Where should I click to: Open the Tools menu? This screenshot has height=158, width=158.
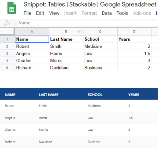coord(122,13)
